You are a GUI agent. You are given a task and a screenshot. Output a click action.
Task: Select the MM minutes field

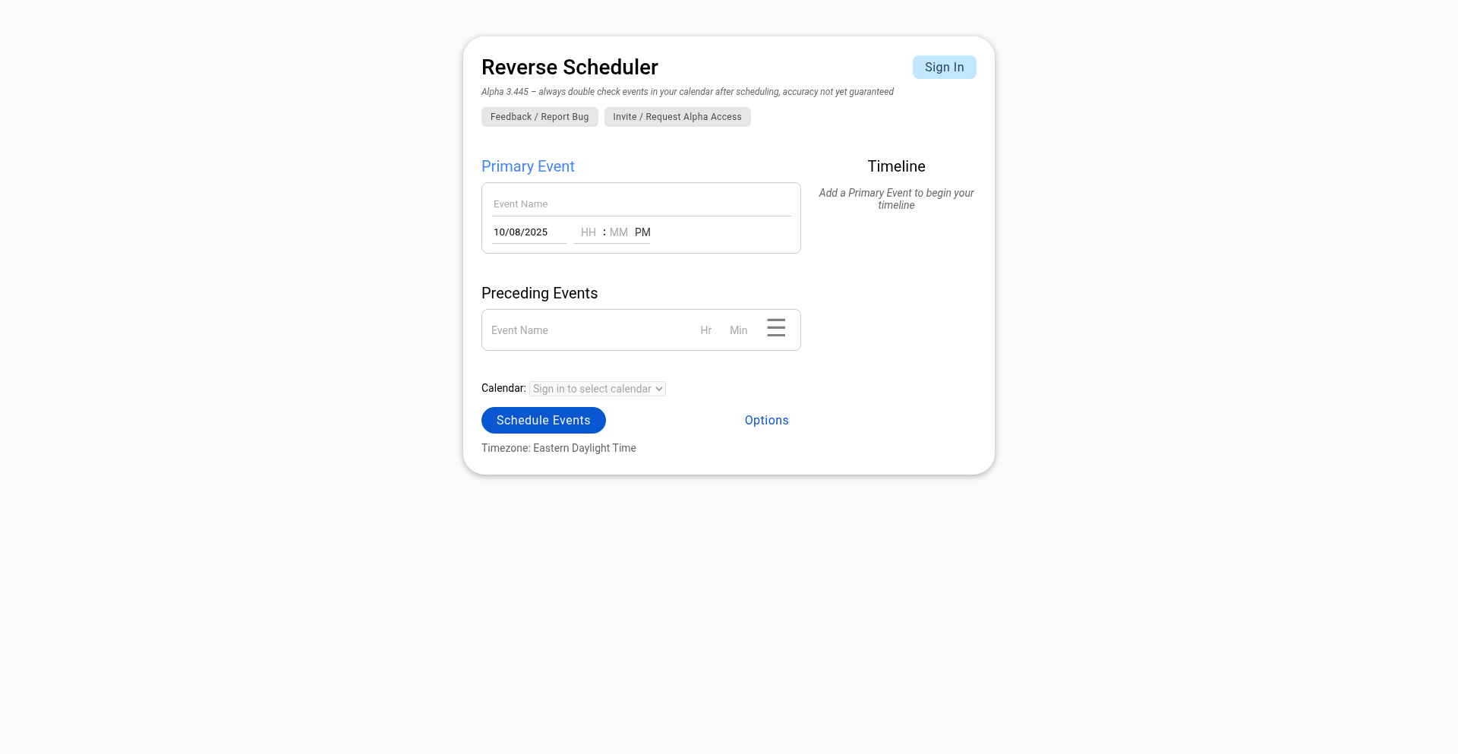tap(618, 232)
